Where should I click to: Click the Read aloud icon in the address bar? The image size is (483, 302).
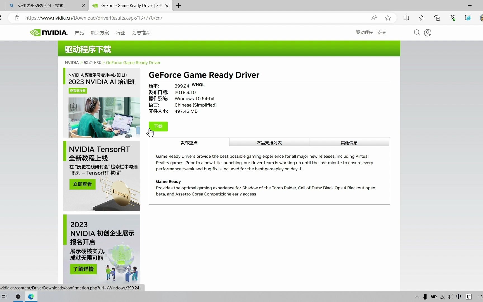click(x=374, y=18)
